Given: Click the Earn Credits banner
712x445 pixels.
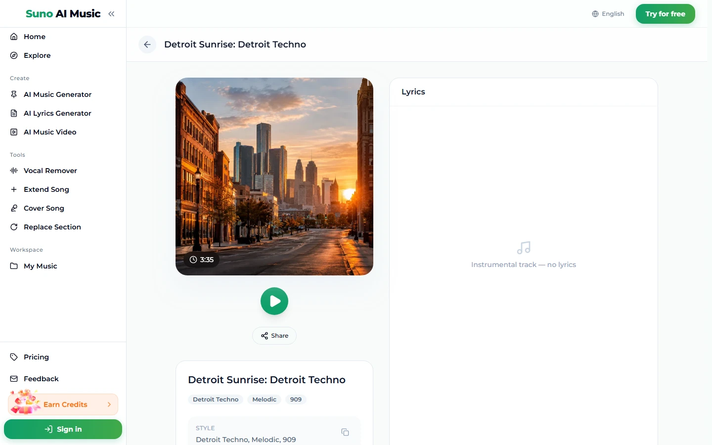Looking at the screenshot, I should tap(63, 404).
